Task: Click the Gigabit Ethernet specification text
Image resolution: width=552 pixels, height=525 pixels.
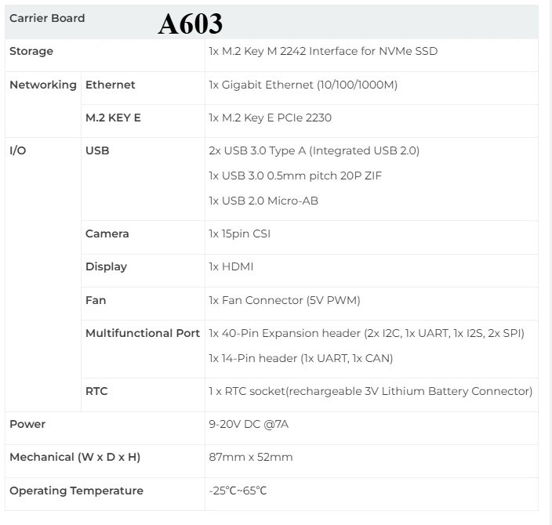Action: point(303,85)
